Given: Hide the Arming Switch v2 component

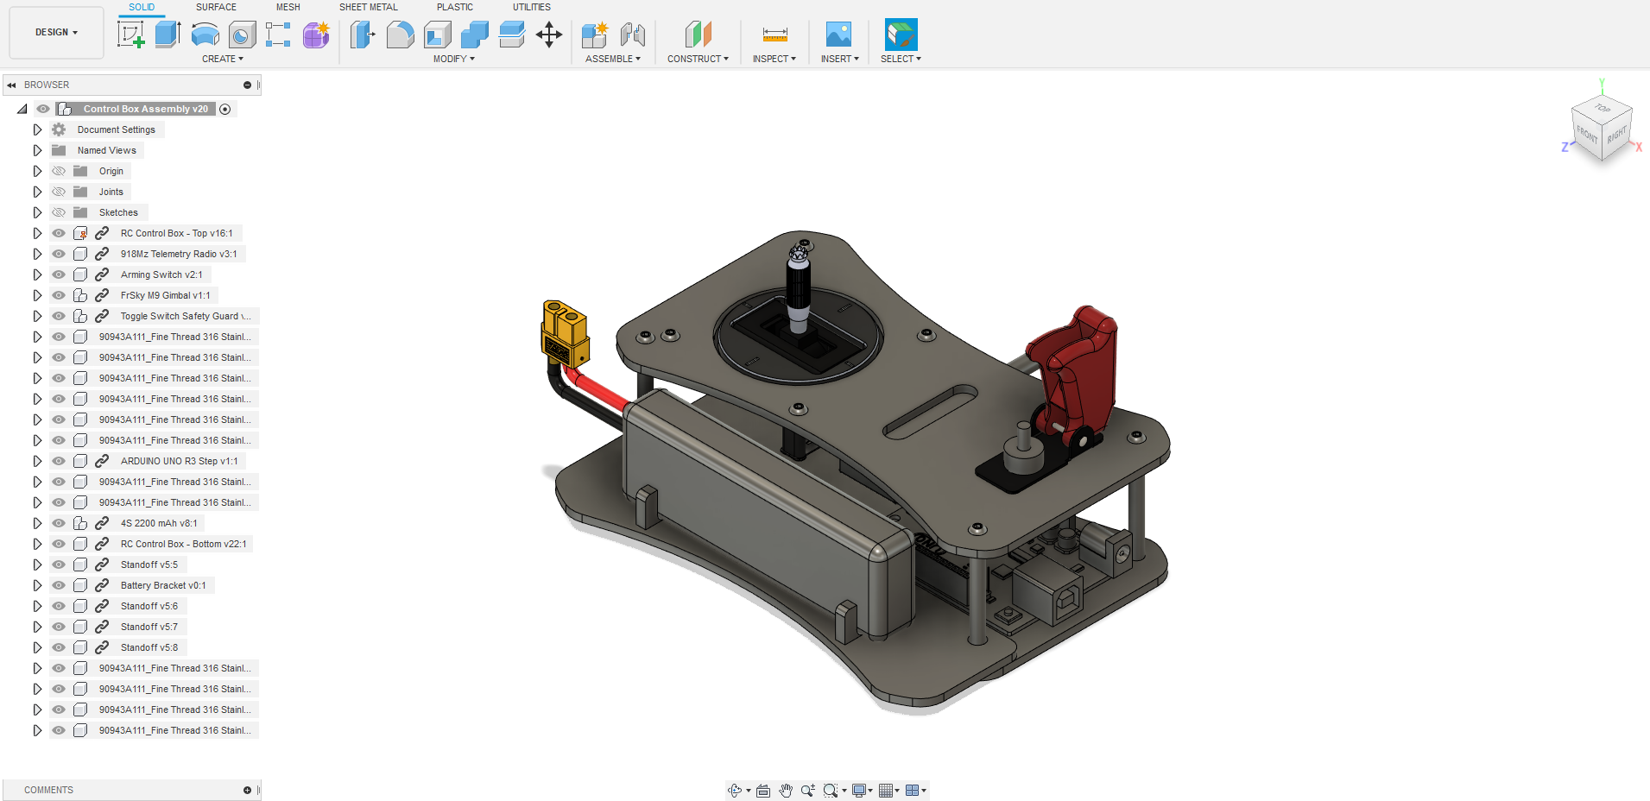Looking at the screenshot, I should click(58, 274).
